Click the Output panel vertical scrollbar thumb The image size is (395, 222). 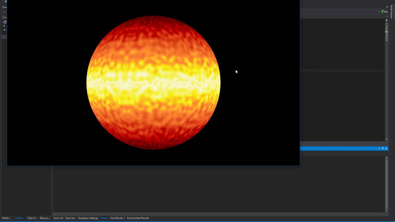(x=386, y=184)
